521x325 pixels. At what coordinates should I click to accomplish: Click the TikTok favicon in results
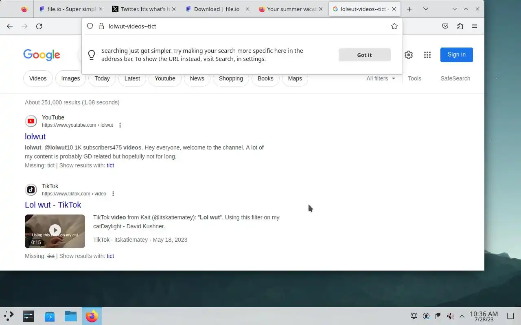coord(31,190)
